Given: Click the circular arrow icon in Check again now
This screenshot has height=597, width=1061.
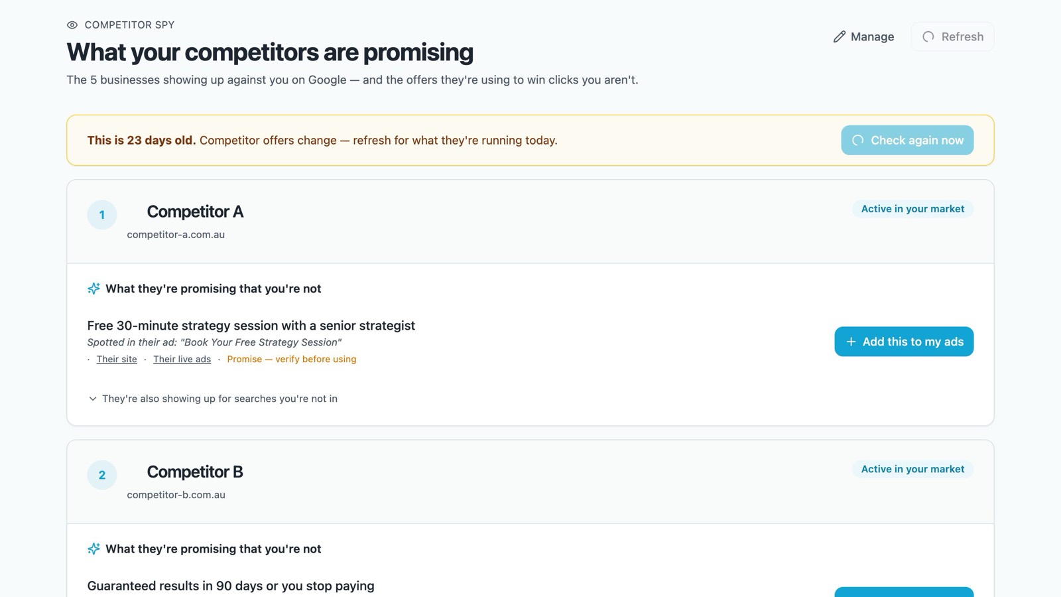Looking at the screenshot, I should [x=858, y=141].
